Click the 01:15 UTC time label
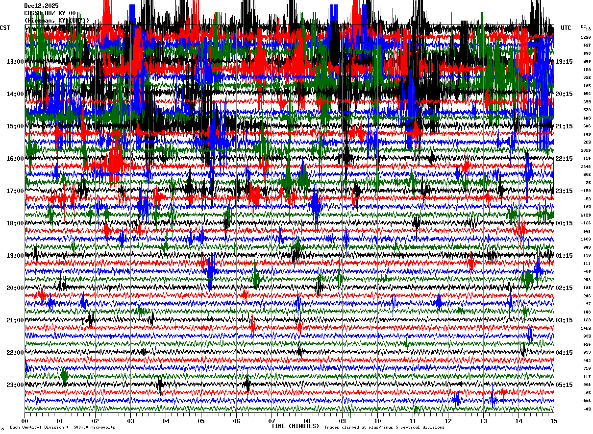The width and height of the screenshot is (593, 434). (564, 256)
